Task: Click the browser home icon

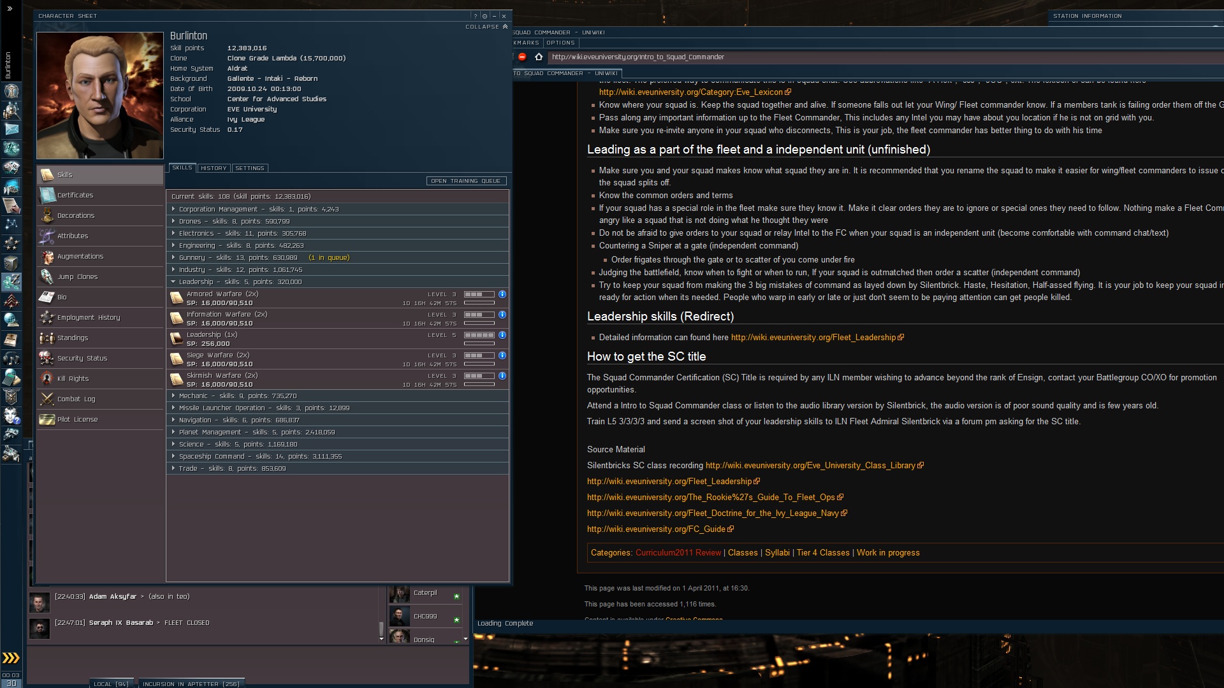Action: pyautogui.click(x=539, y=57)
